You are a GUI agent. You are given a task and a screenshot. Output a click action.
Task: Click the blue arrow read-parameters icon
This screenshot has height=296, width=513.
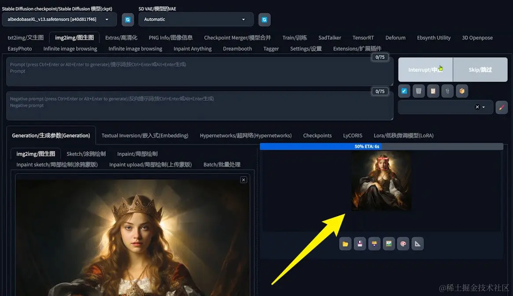click(404, 91)
